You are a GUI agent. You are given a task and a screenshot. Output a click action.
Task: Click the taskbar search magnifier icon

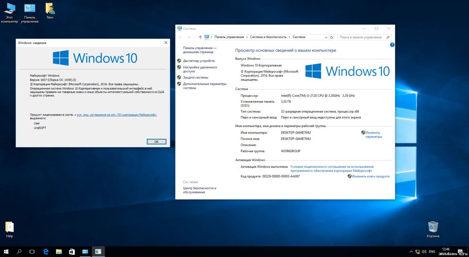19,251
